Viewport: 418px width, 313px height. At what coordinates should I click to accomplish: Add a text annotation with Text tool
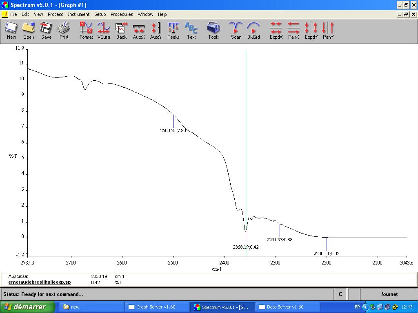[191, 31]
